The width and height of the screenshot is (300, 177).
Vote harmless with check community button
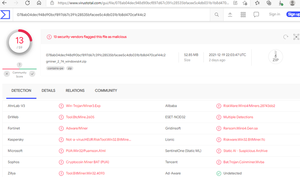click(32, 74)
